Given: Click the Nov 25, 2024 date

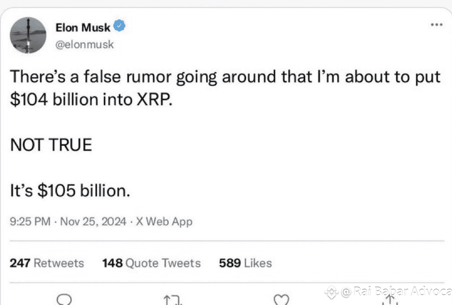Looking at the screenshot, I should tap(94, 221).
